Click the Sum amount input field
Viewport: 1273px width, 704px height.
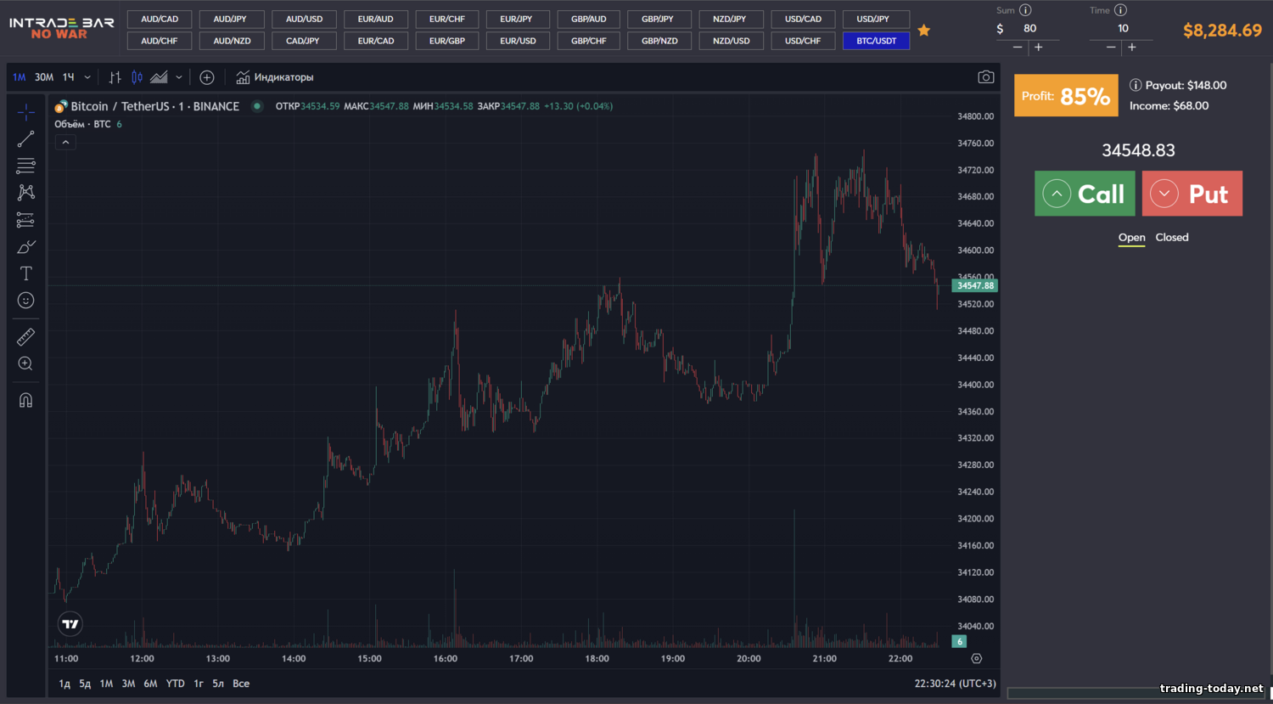[1029, 29]
